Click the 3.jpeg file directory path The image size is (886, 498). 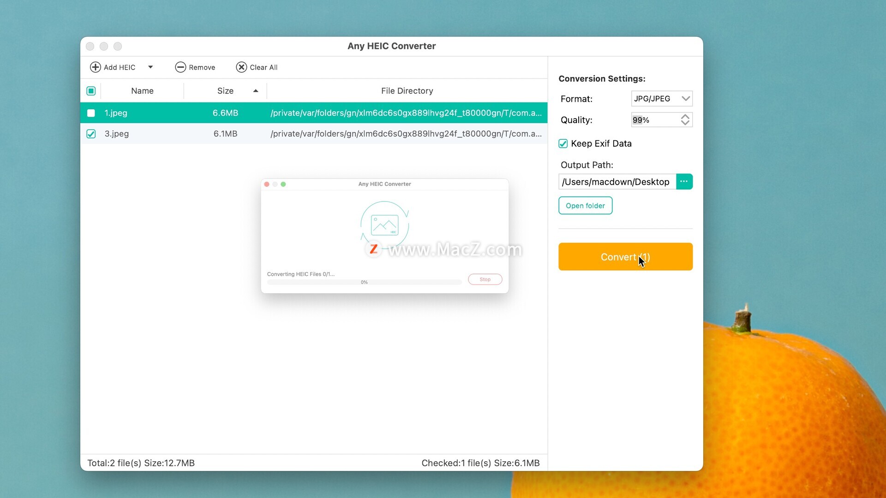(406, 134)
